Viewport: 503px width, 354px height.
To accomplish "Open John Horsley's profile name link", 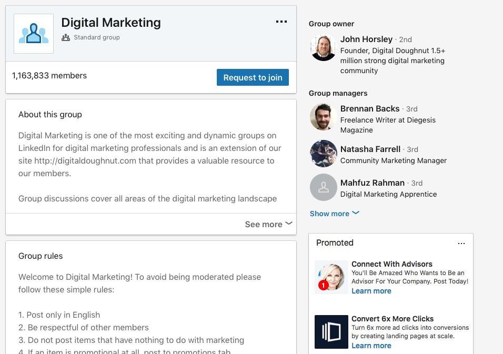I will point(366,39).
